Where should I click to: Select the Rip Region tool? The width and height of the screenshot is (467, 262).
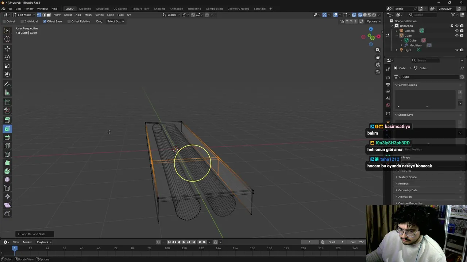pyautogui.click(x=7, y=214)
